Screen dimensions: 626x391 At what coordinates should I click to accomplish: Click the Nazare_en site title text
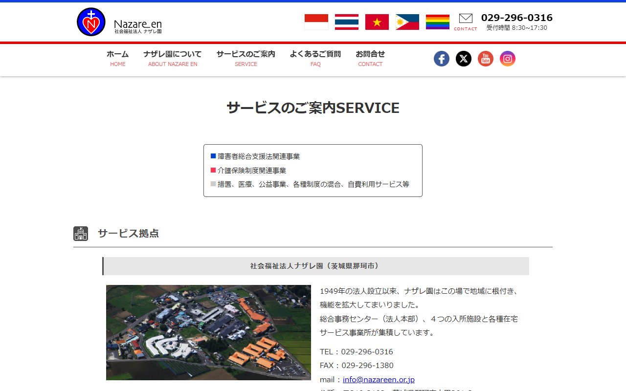click(x=138, y=24)
